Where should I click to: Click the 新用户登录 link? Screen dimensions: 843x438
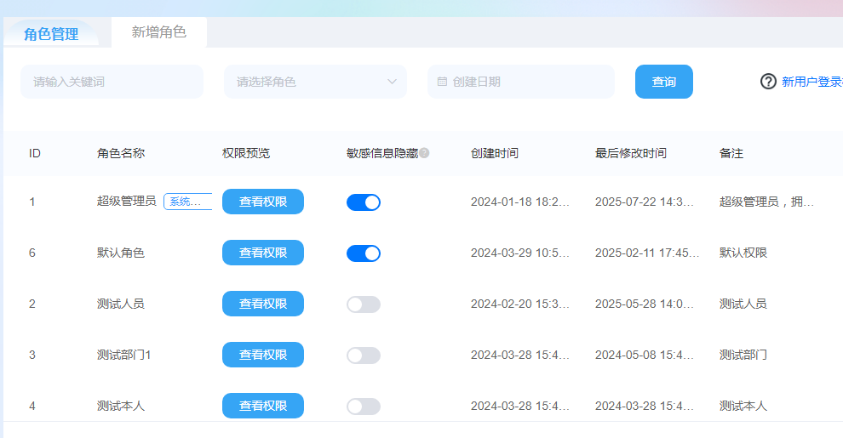(x=811, y=82)
